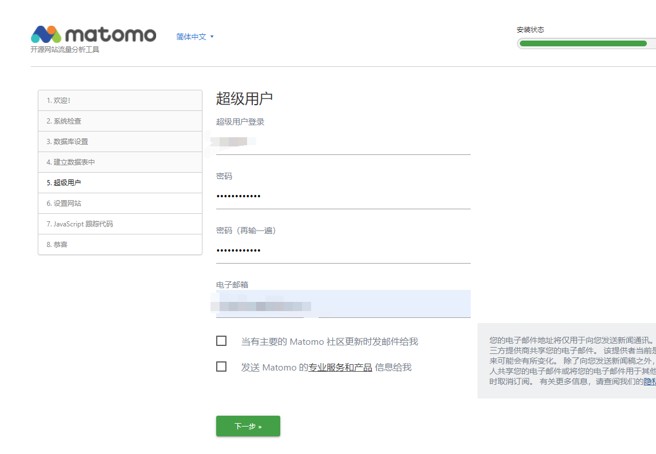This screenshot has height=454, width=656.
Task: Click the 安装状态 label
Action: [531, 30]
